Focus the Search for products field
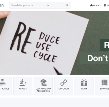 coord(27,5)
